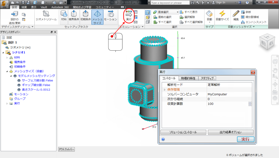Screen dimensions: 279x158
Task: Select the 材料 (Materials) setup tool
Action: click(64, 16)
